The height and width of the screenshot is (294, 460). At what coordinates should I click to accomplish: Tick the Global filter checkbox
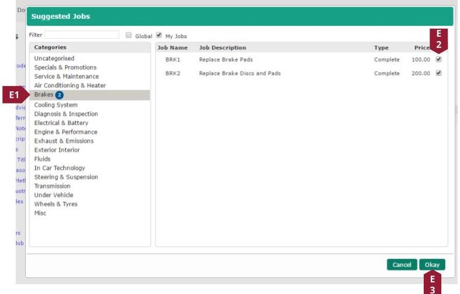point(129,35)
